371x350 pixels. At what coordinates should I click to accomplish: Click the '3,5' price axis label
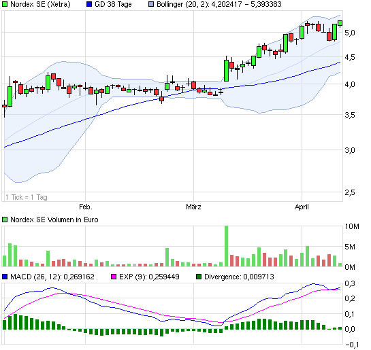coord(350,115)
